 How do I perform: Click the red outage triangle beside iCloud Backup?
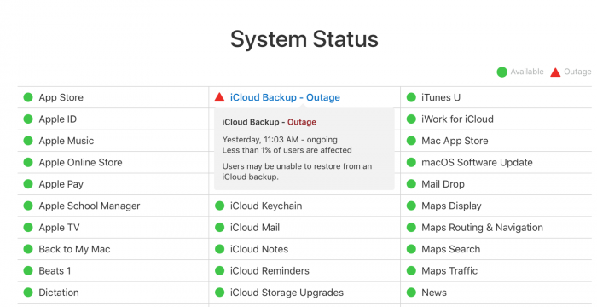pos(219,97)
